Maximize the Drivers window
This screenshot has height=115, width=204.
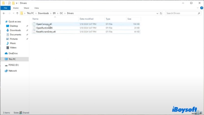(191, 3)
